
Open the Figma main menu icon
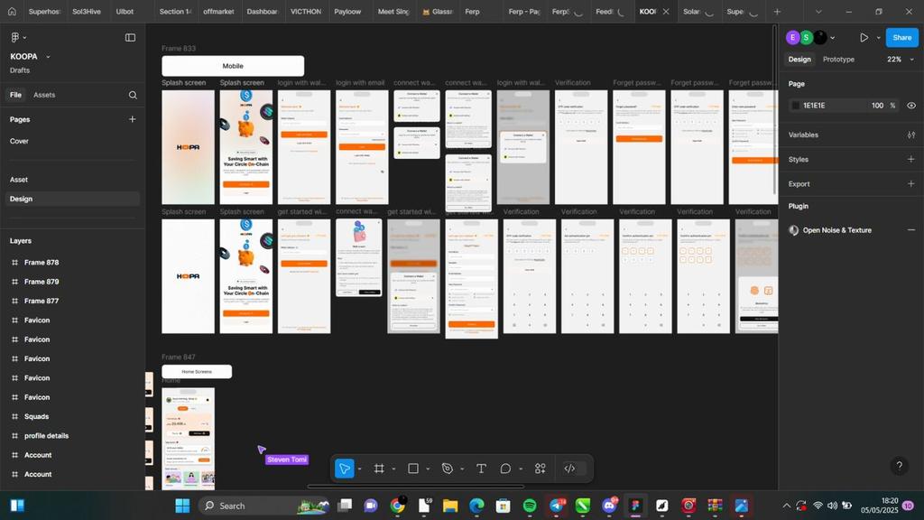15,37
